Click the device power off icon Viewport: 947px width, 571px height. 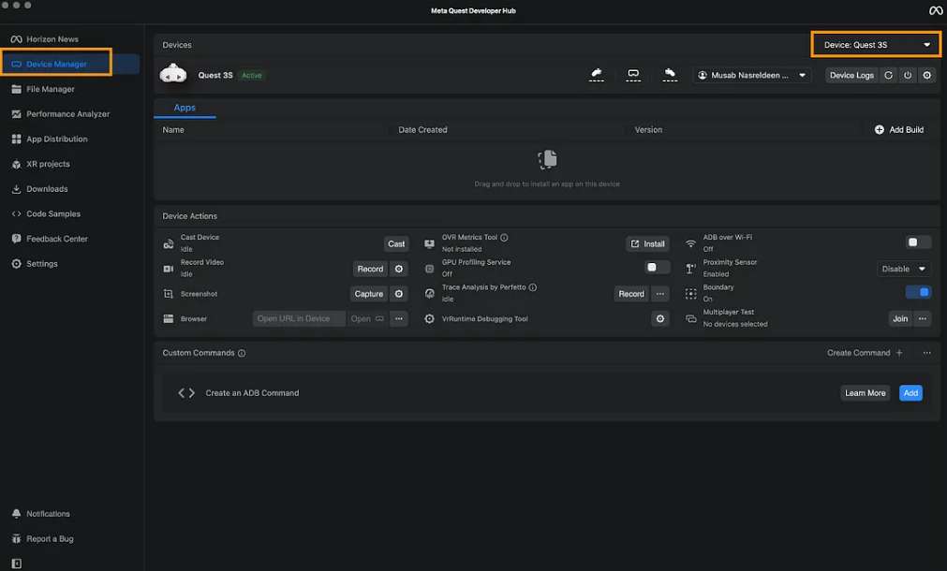click(908, 75)
